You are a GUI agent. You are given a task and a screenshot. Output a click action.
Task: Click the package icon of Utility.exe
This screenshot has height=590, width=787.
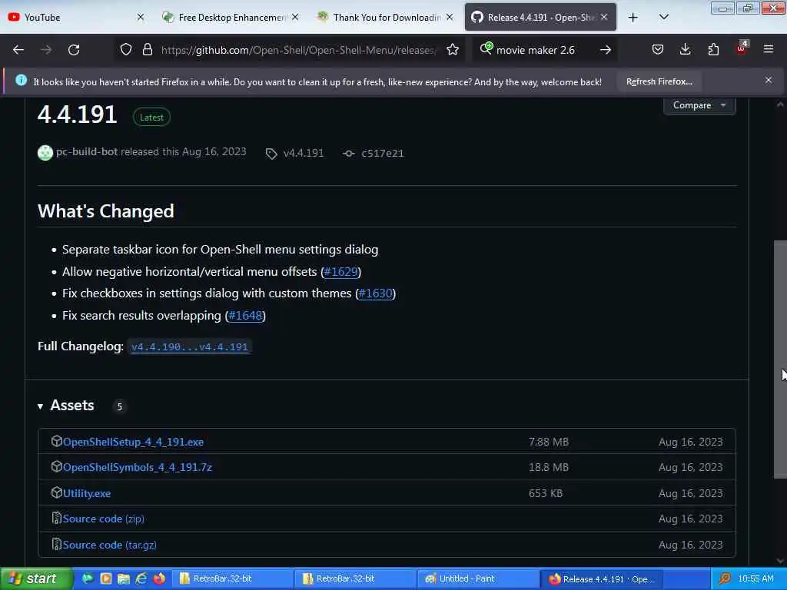pyautogui.click(x=57, y=492)
